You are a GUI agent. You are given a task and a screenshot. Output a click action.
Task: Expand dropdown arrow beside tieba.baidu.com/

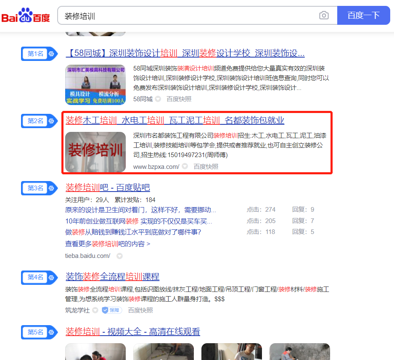tap(119, 256)
